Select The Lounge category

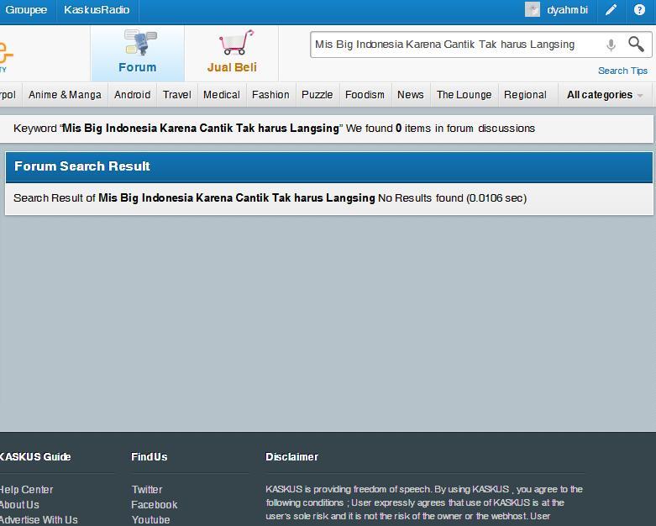click(x=464, y=95)
